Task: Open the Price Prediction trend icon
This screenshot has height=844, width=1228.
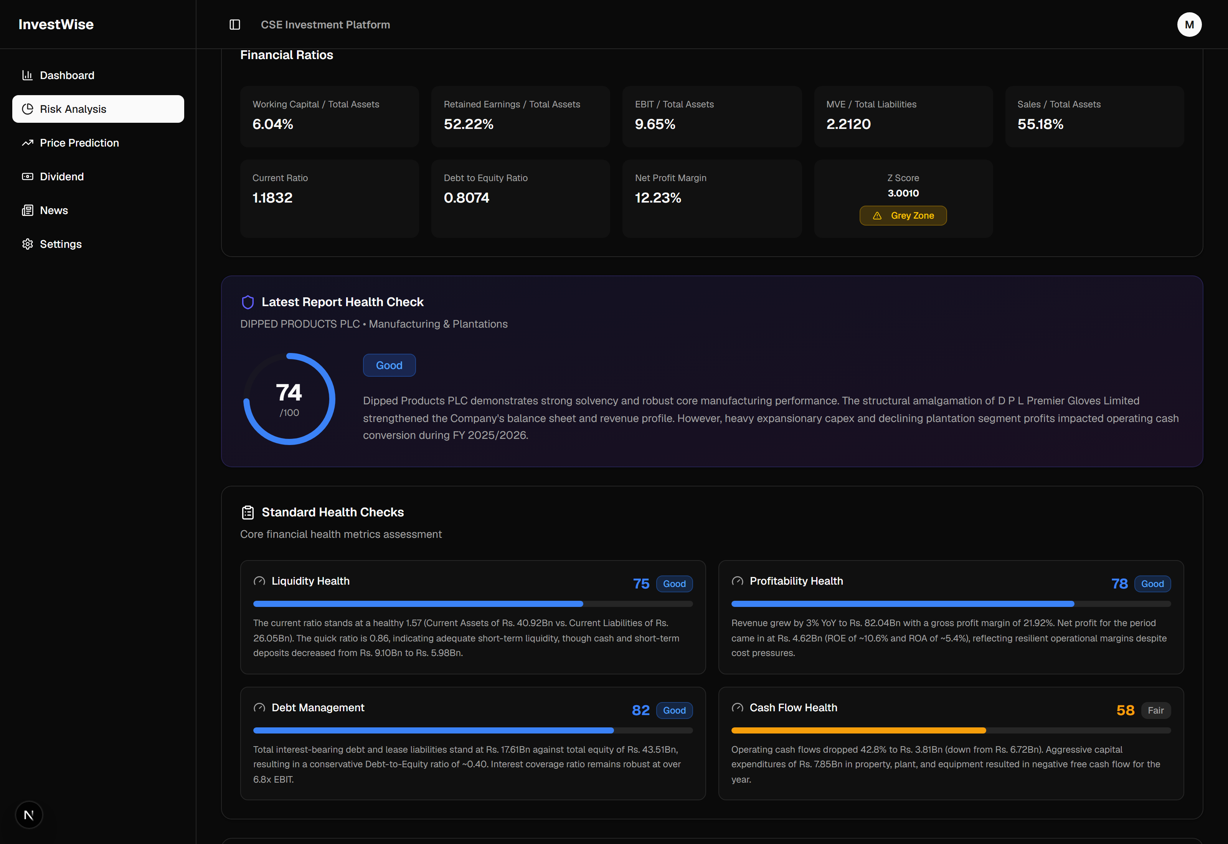Action: pos(28,143)
